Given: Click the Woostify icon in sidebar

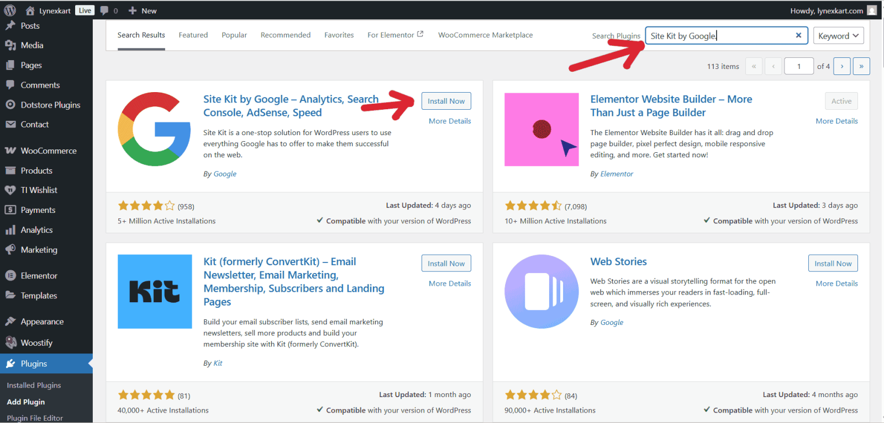Looking at the screenshot, I should [x=10, y=342].
